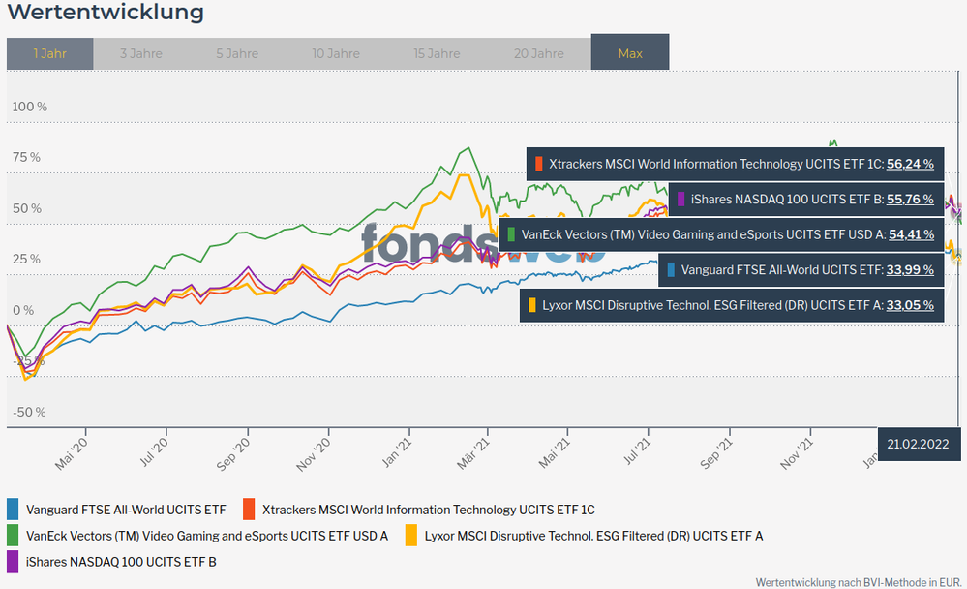This screenshot has height=589, width=967.
Task: Click the Max time range tab
Action: click(630, 53)
